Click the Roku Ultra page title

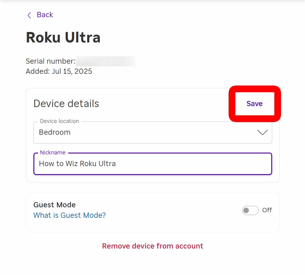[63, 37]
